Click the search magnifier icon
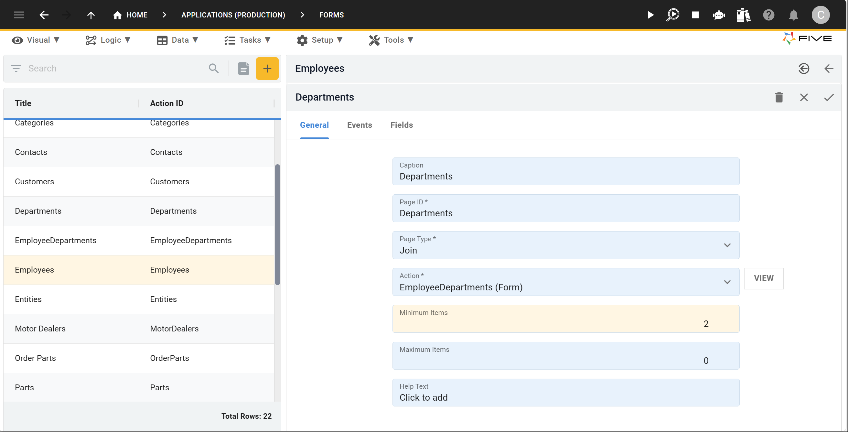The height and width of the screenshot is (432, 848). pos(214,68)
